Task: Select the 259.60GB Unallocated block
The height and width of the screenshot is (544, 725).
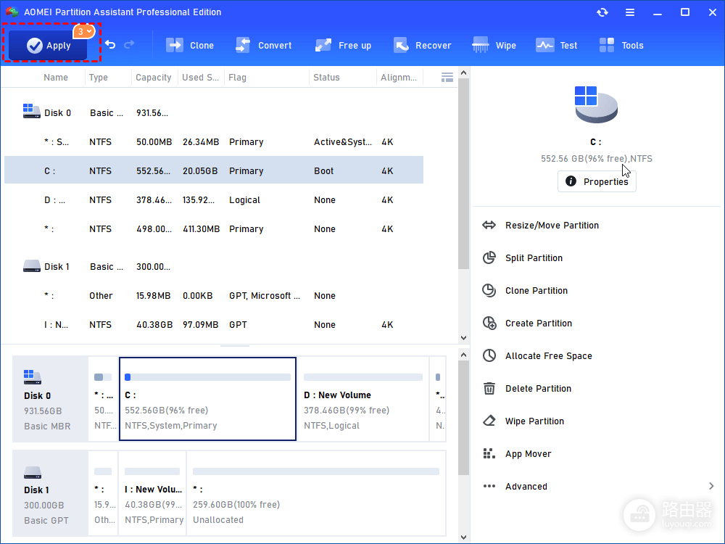Action: tap(316, 493)
